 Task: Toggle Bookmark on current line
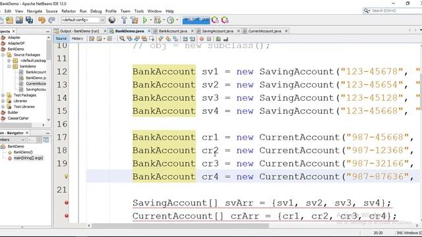click(175, 39)
